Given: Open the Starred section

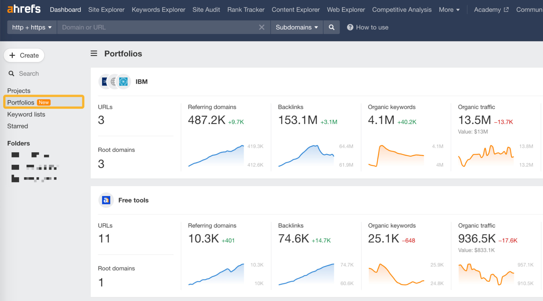Looking at the screenshot, I should 17,126.
